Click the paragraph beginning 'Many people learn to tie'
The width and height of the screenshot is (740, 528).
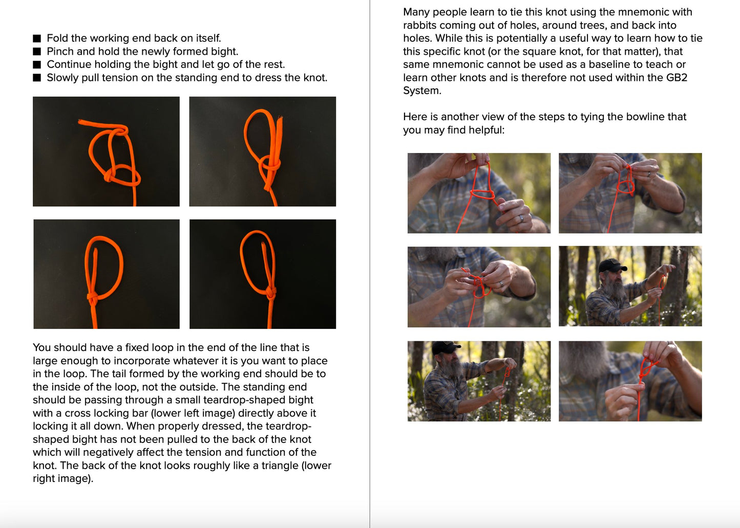coord(553,51)
